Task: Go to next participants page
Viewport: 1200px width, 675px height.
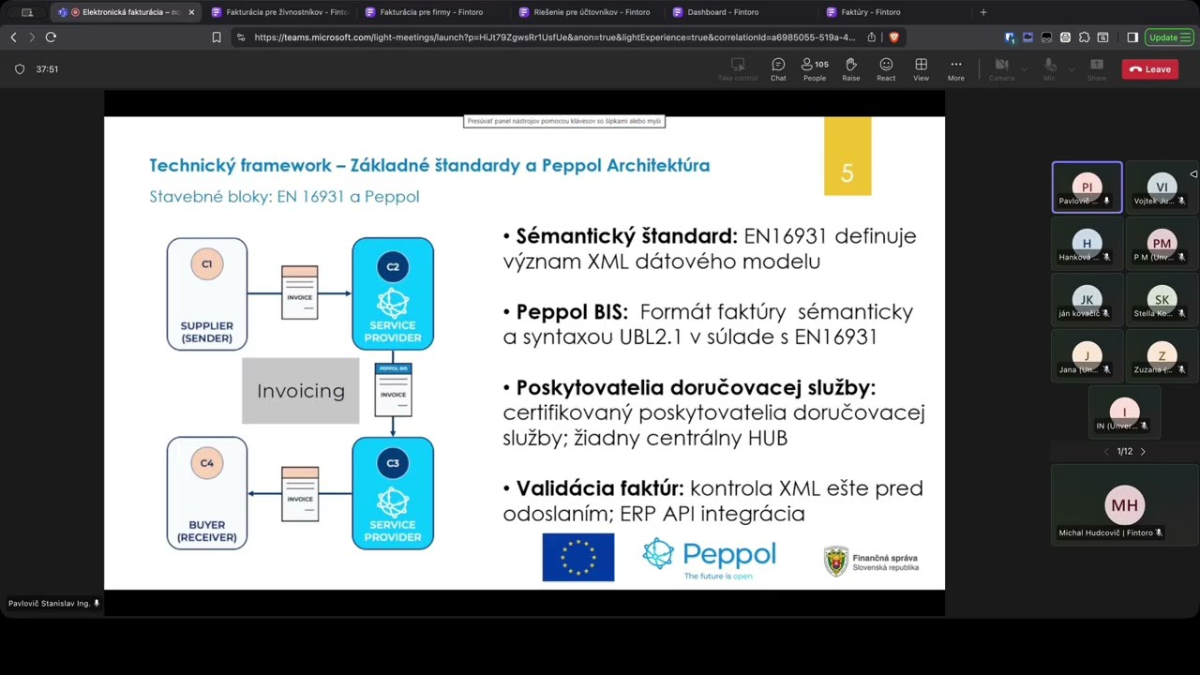Action: tap(1143, 452)
